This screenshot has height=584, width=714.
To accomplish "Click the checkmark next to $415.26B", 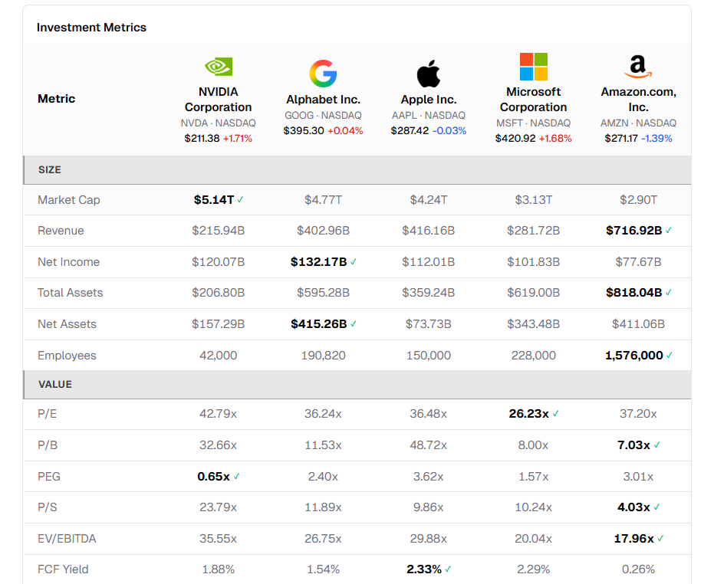I will click(x=354, y=324).
